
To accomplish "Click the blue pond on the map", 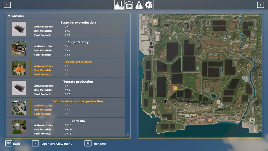I will point(214,96).
